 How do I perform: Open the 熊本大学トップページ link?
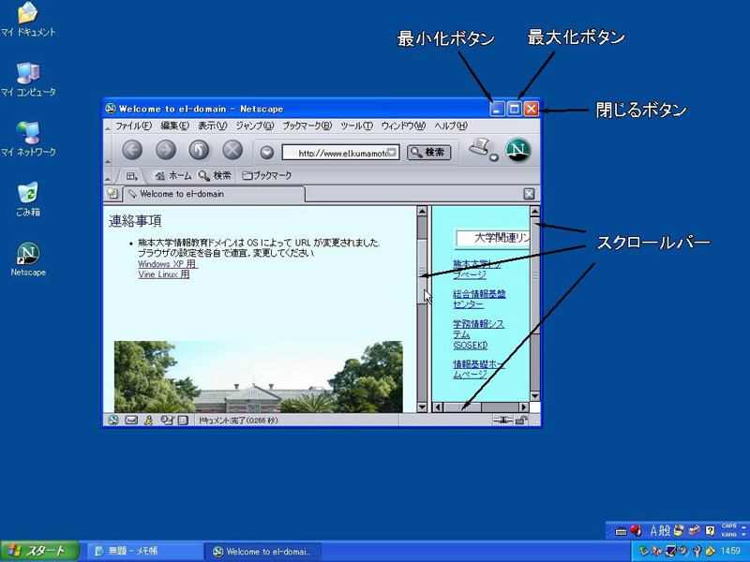click(x=476, y=269)
